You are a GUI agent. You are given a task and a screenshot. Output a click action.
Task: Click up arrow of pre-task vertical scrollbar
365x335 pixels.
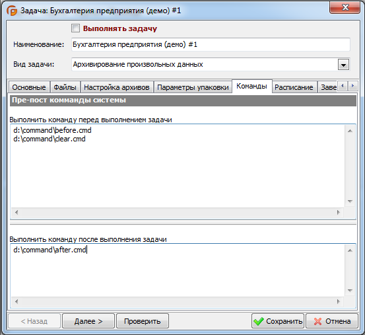point(350,131)
